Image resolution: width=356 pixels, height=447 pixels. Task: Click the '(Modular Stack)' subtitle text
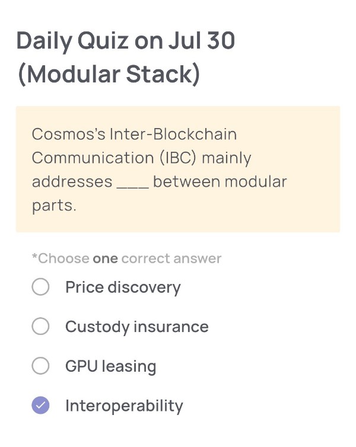(109, 75)
